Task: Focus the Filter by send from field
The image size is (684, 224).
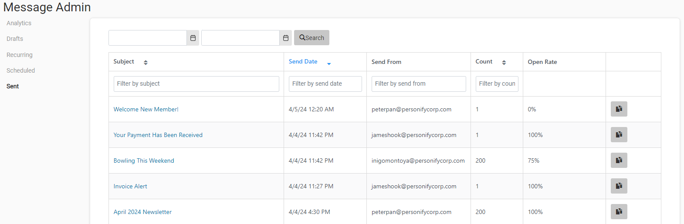Action: coord(419,84)
